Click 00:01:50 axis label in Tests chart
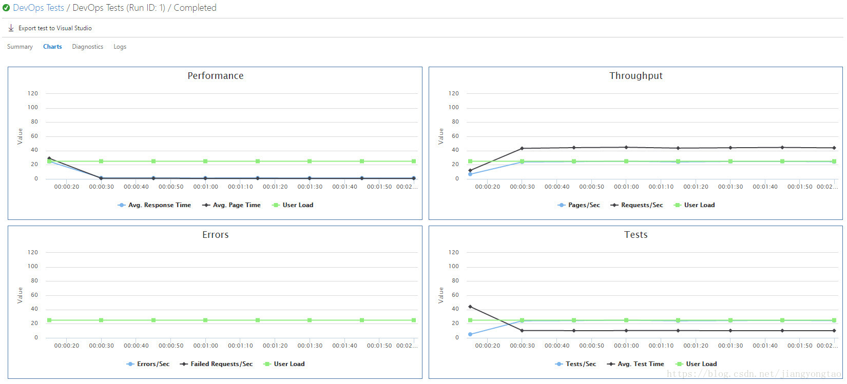This screenshot has width=847, height=384. 800,346
